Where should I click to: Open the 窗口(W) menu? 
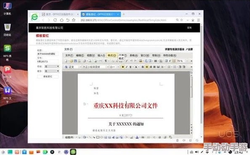point(145,55)
